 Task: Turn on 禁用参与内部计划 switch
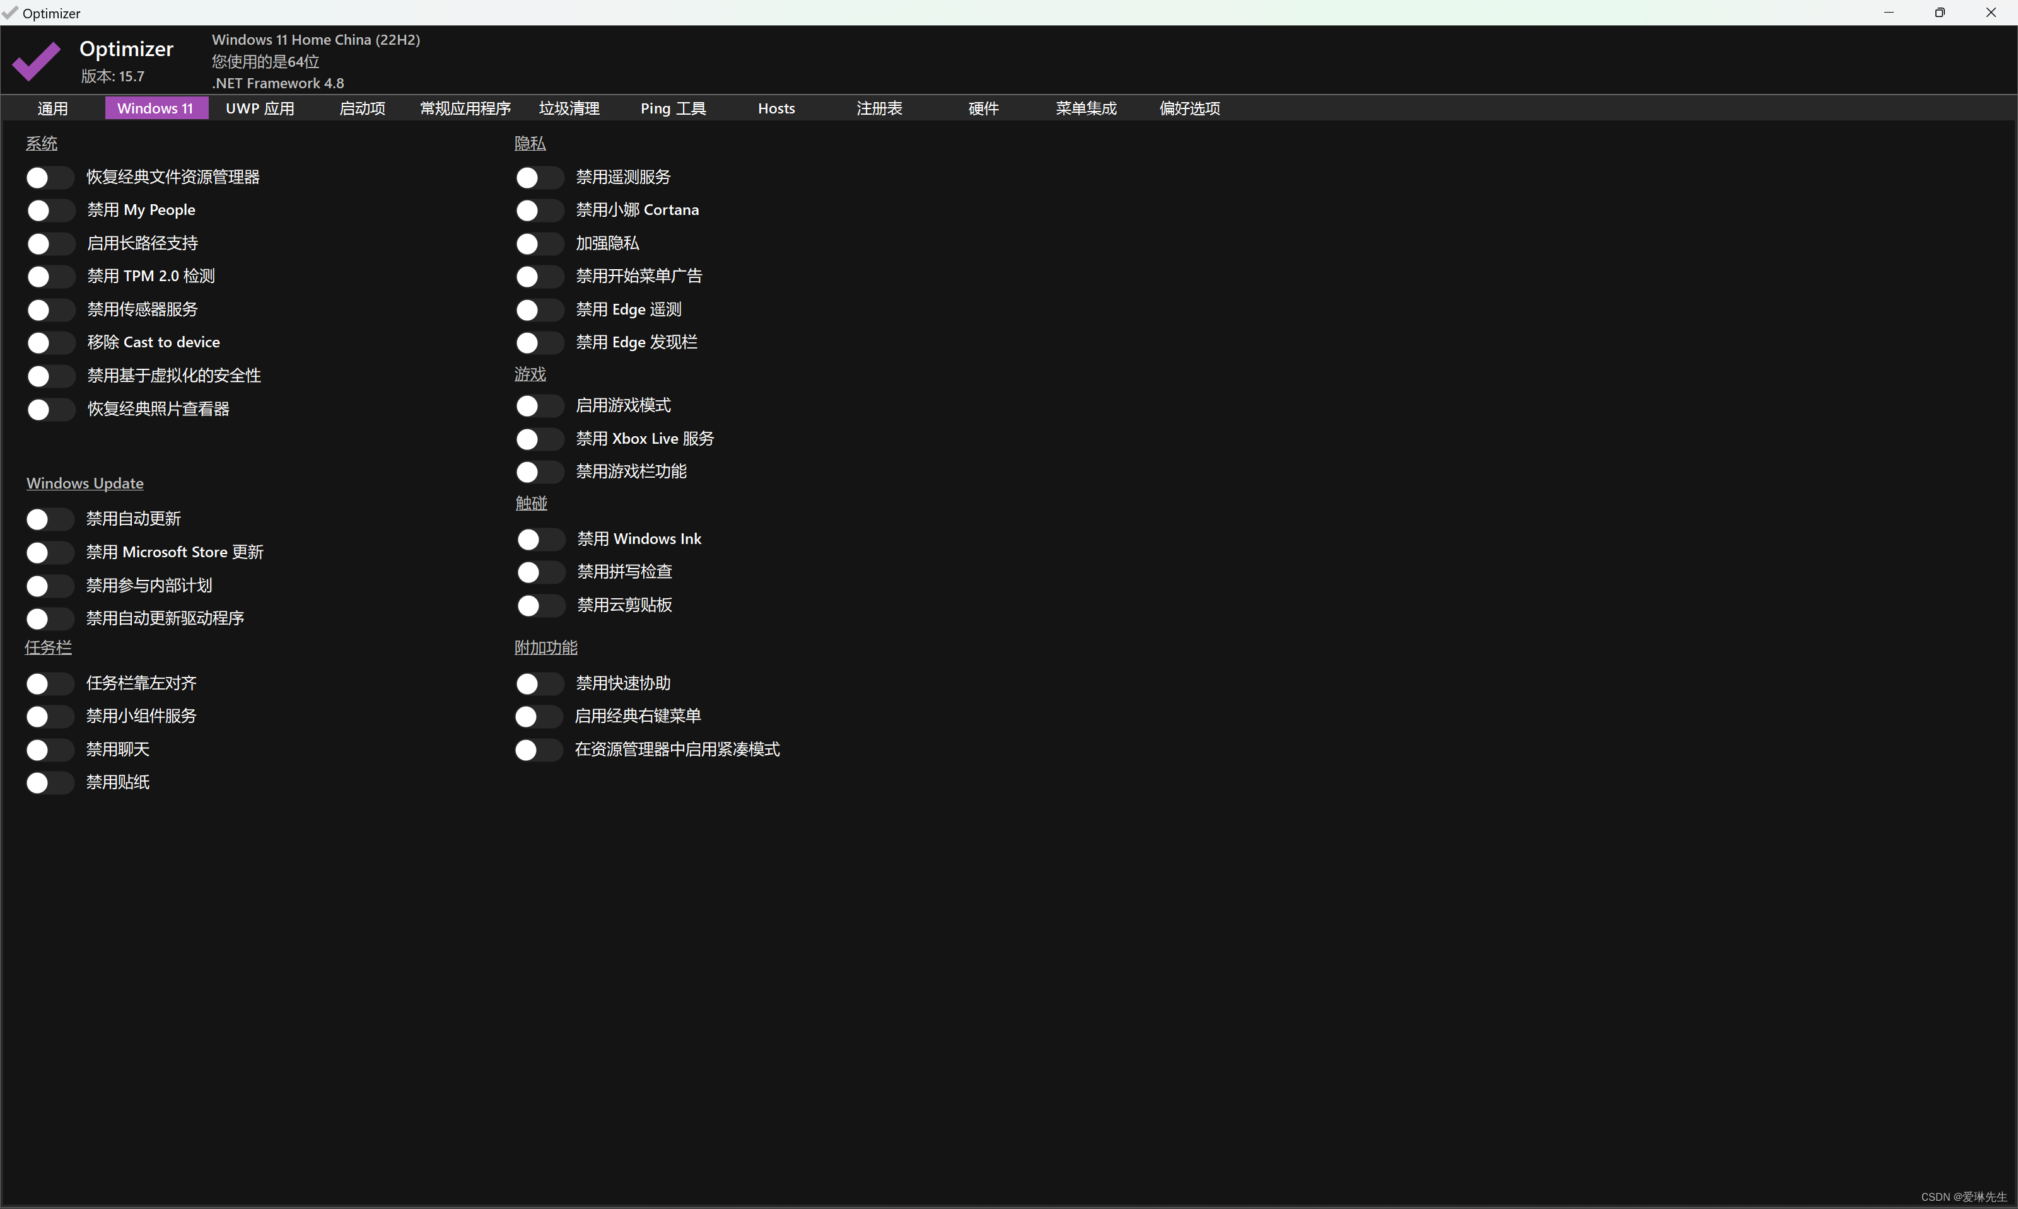click(x=50, y=586)
